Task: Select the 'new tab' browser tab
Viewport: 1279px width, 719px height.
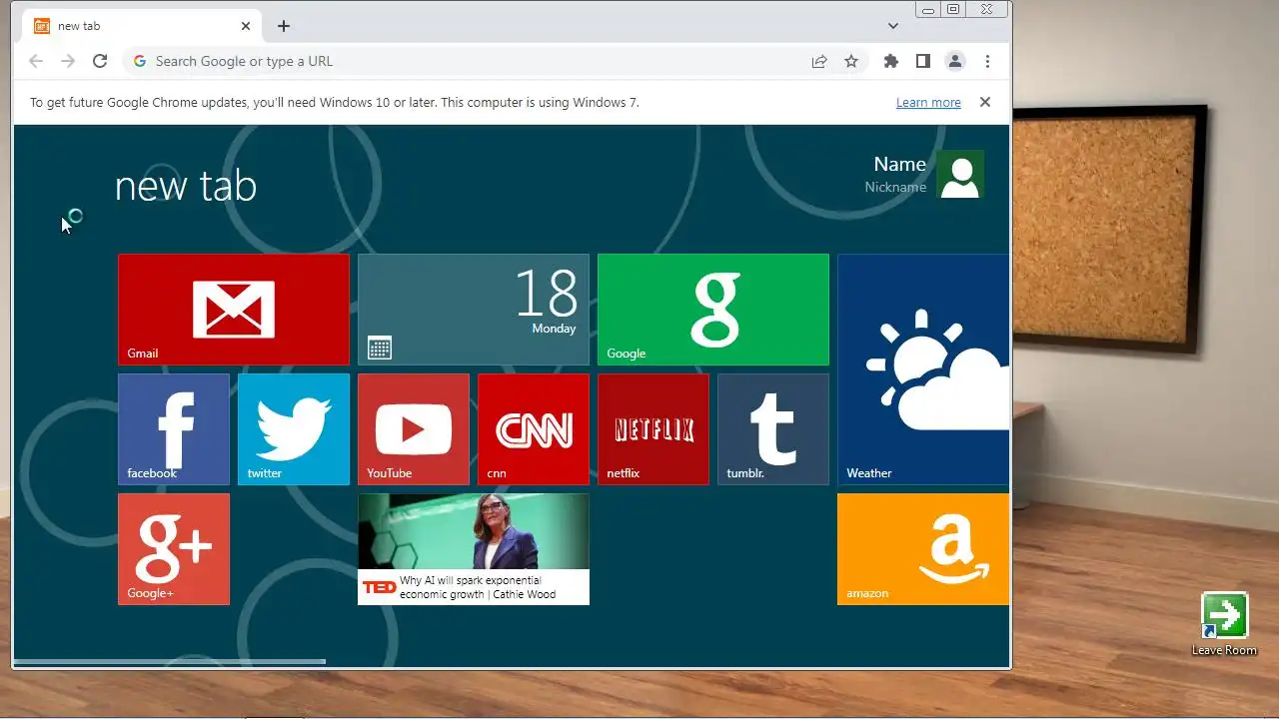Action: tap(142, 26)
